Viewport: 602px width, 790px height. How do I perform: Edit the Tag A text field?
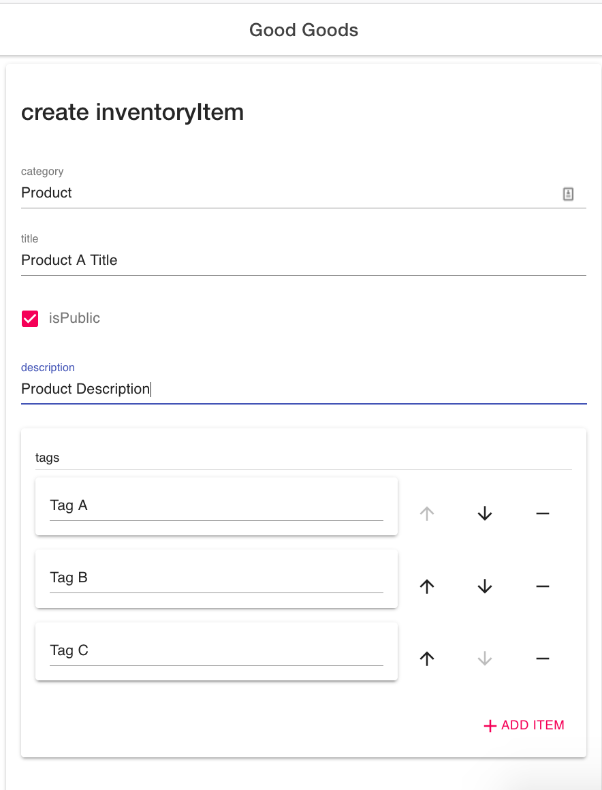216,506
